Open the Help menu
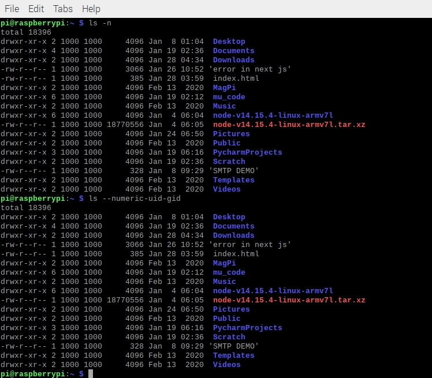This screenshot has width=432, height=378. 91,9
